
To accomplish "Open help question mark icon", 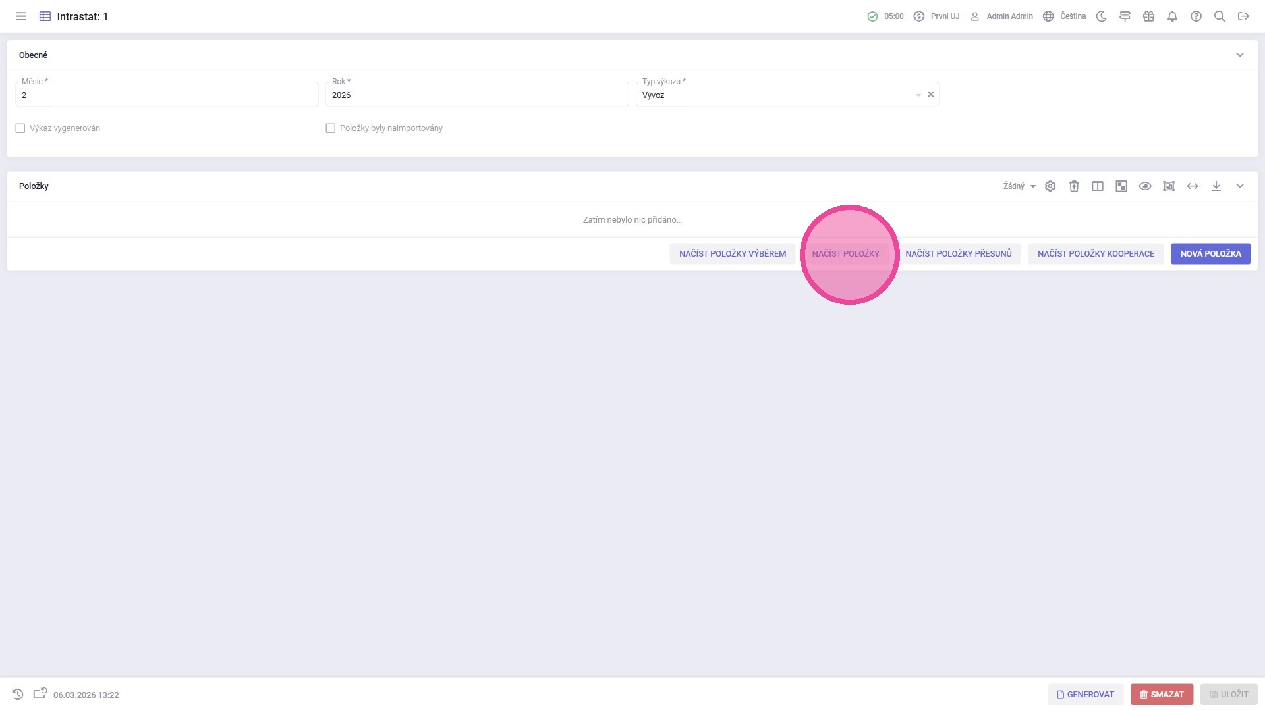I will click(x=1196, y=16).
